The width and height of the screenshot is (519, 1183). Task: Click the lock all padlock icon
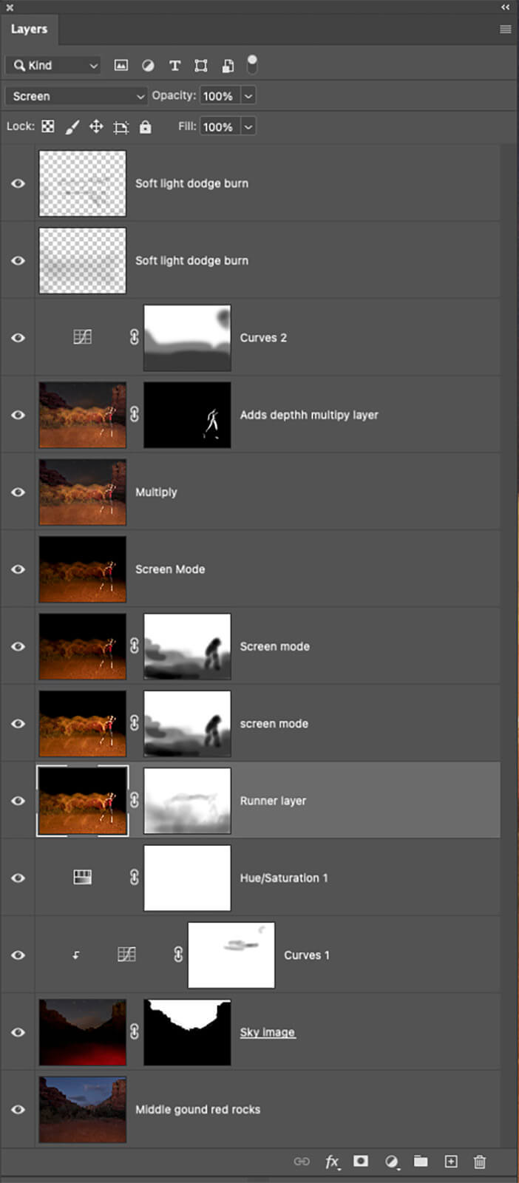146,127
